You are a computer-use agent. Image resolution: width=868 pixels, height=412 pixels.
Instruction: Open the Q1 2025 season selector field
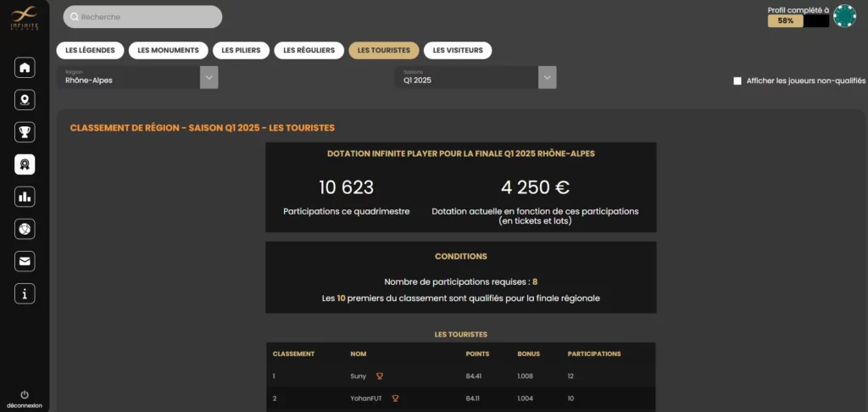(x=476, y=77)
